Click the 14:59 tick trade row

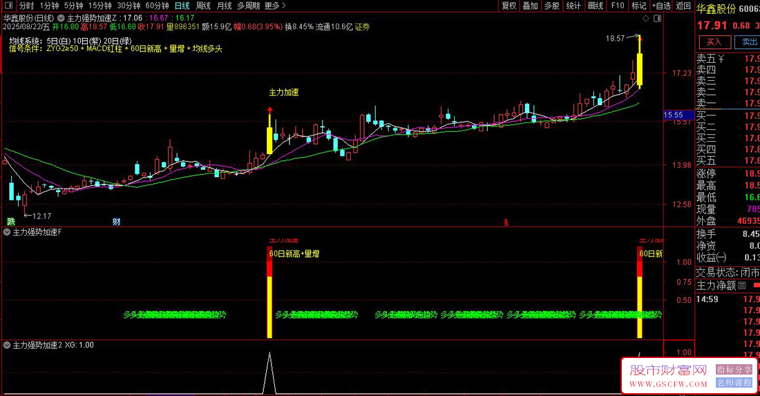pyautogui.click(x=728, y=299)
